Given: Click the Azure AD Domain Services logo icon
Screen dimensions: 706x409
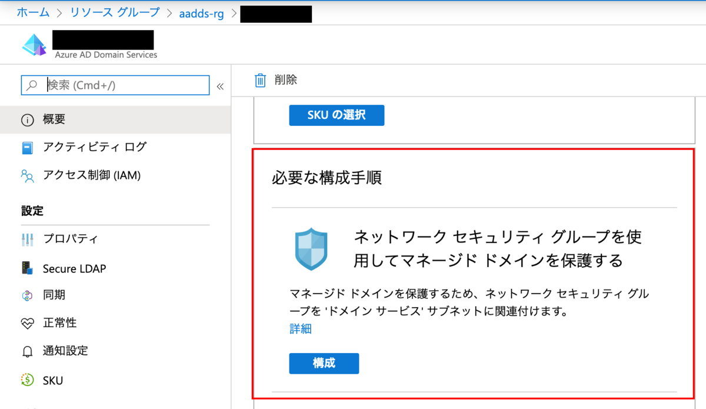Looking at the screenshot, I should 34,45.
